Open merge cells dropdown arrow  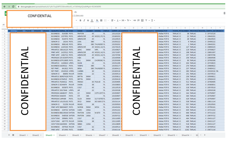tap(108, 20)
